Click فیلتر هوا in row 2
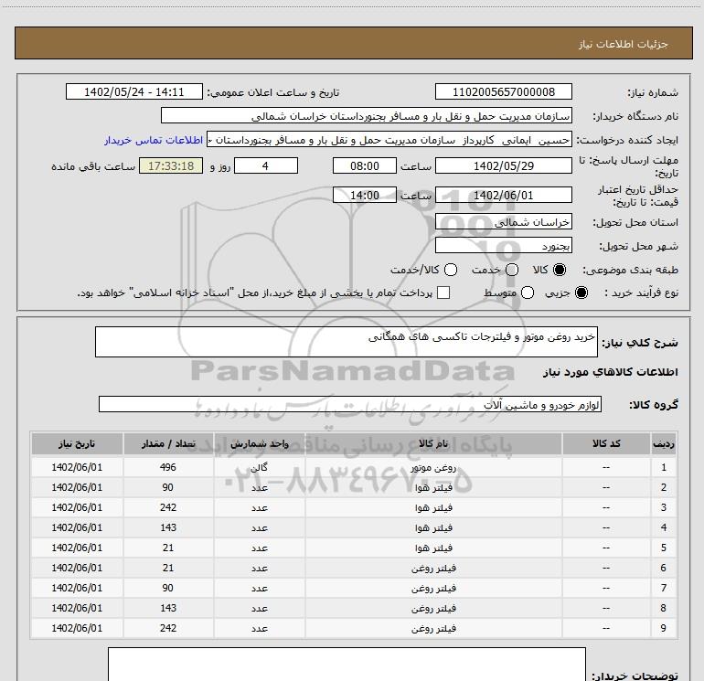 point(433,487)
